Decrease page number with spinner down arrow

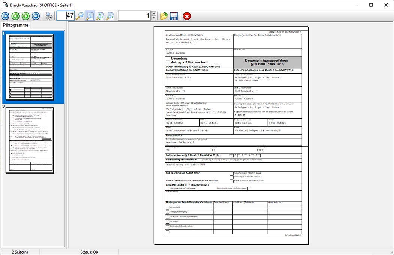154,18
